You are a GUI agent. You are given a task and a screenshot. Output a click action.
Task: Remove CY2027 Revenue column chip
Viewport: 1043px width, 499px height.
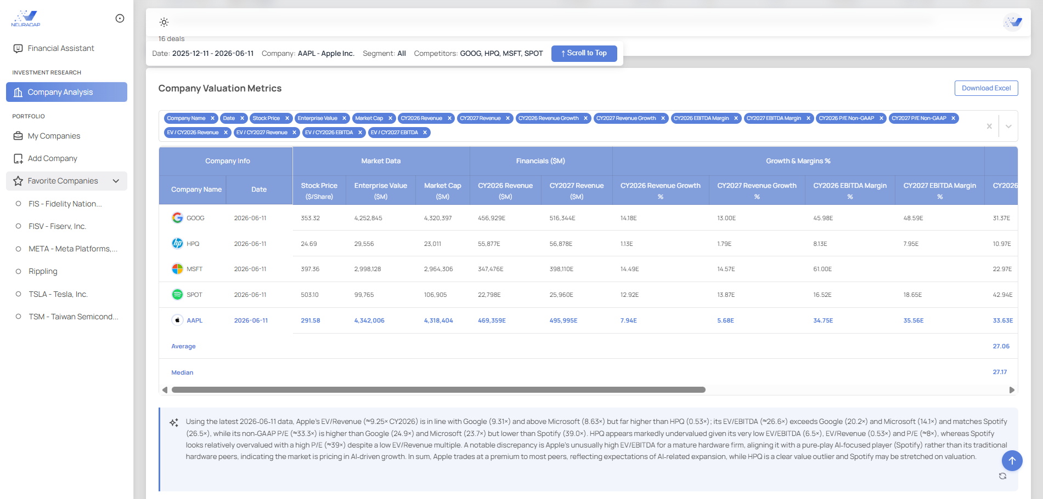(x=508, y=118)
